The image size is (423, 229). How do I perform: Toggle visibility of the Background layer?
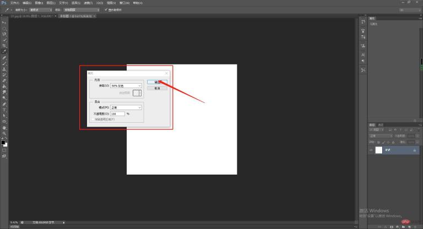[x=371, y=150]
